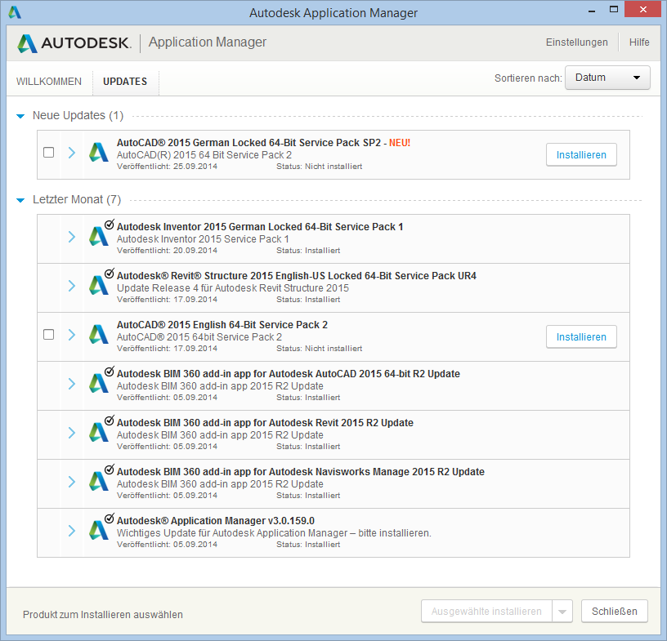Click installed checkmark on Inventor 2015 Service Pack
Viewport: 667px width, 641px height.
coord(110,225)
